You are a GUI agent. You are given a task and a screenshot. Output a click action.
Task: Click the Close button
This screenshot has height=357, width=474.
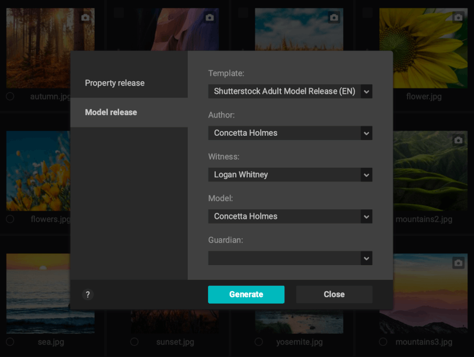click(334, 294)
